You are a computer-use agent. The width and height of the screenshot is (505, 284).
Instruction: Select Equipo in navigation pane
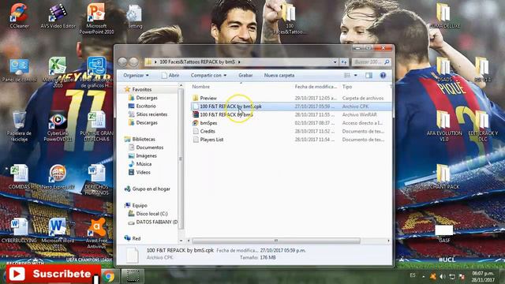(x=140, y=205)
